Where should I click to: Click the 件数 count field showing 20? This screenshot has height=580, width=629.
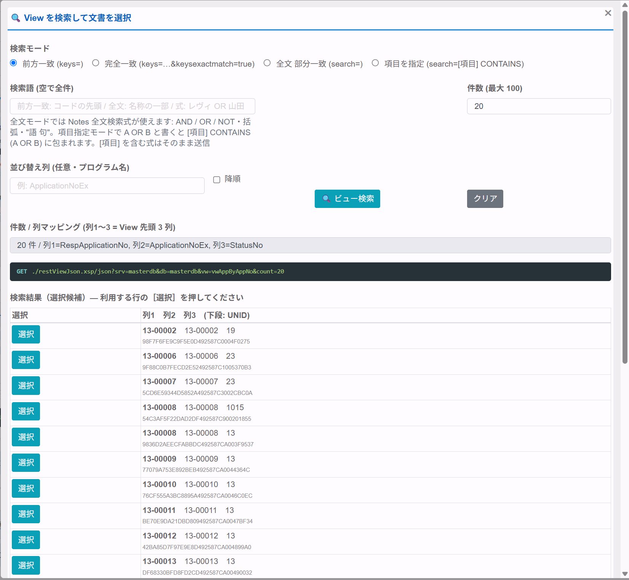[539, 106]
